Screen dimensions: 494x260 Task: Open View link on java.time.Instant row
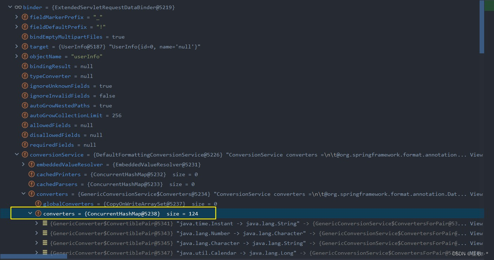(476, 223)
